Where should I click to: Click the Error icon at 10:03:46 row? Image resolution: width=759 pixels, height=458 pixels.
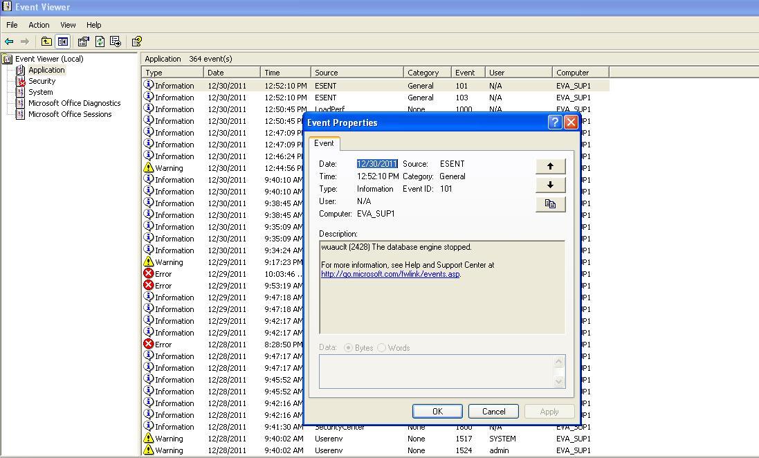click(149, 273)
